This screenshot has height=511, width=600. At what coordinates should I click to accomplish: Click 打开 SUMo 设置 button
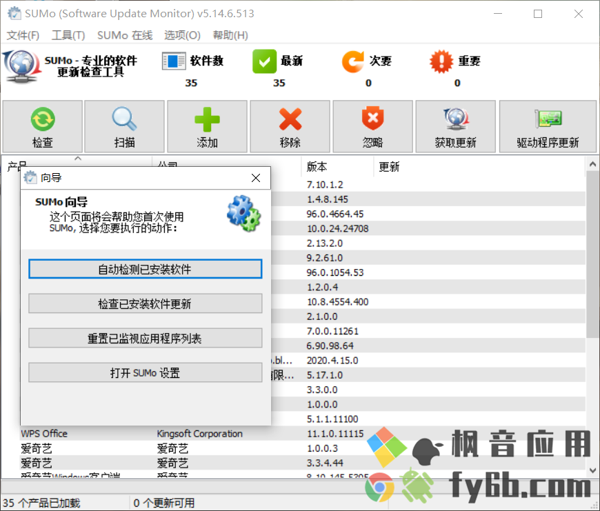click(x=146, y=372)
